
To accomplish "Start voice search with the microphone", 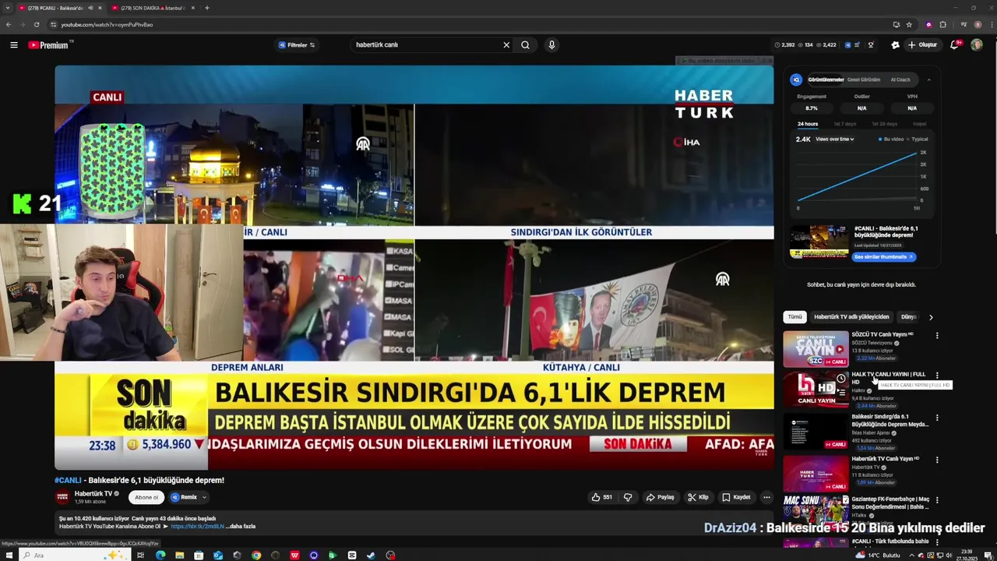I will pos(551,45).
